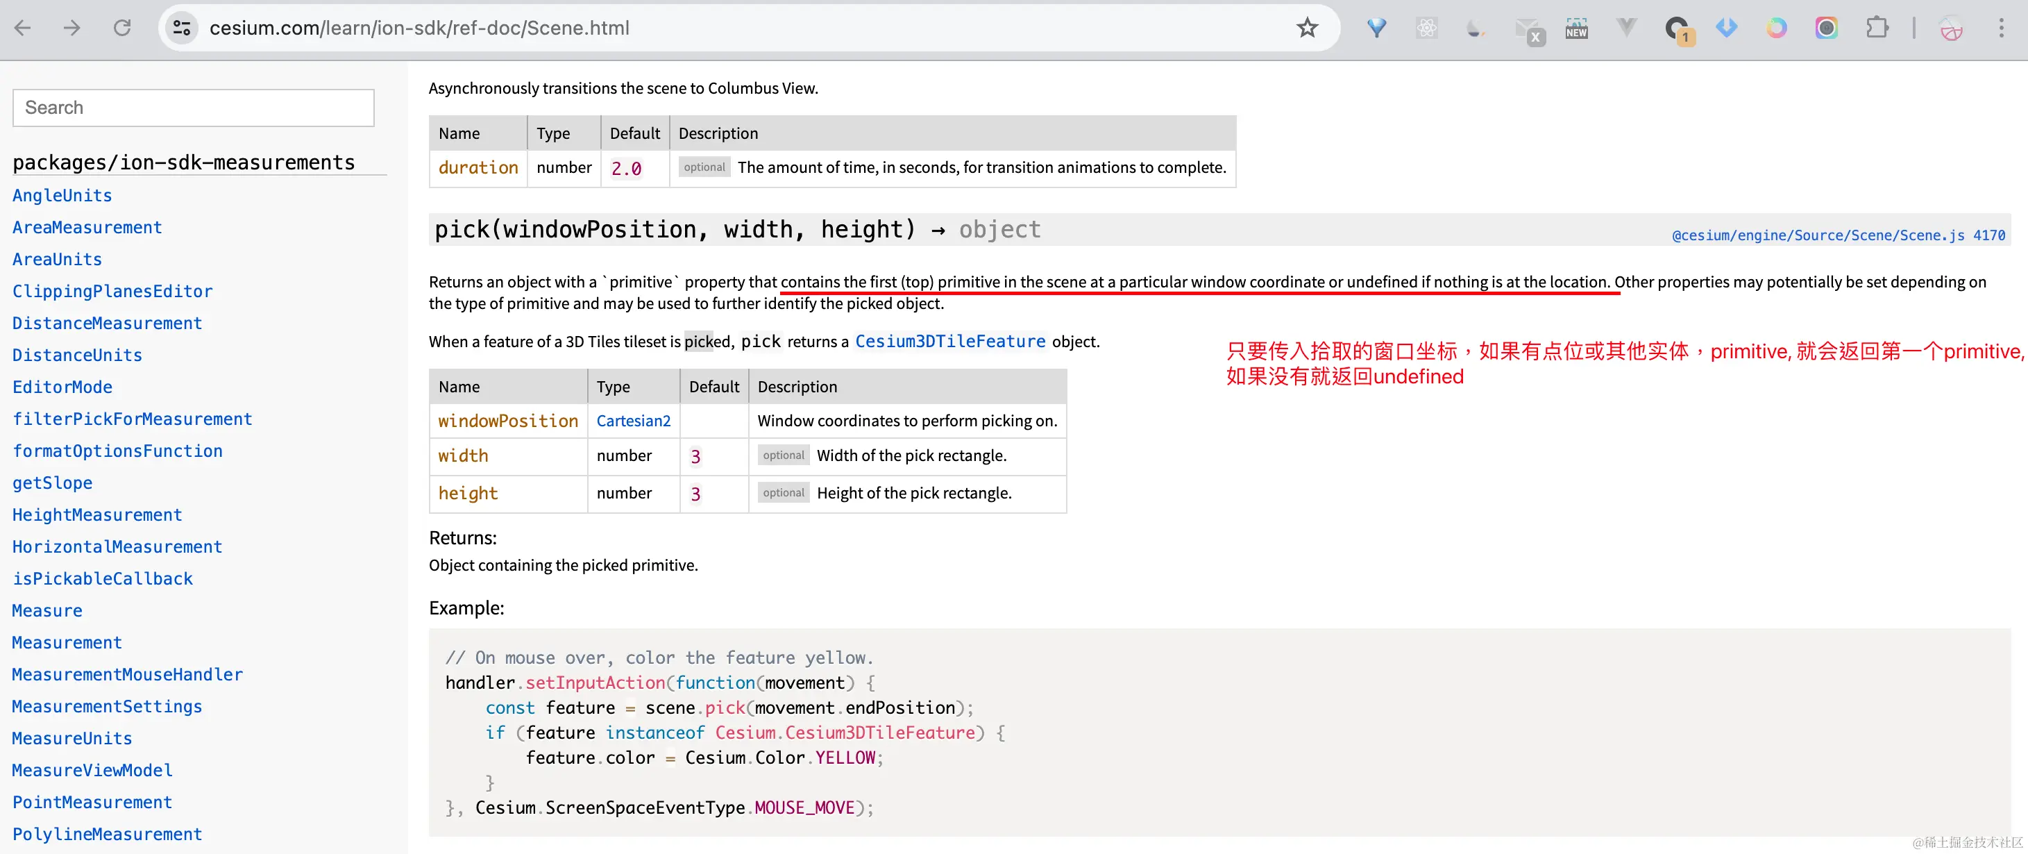
Task: Click the browser back arrow
Action: tap(23, 28)
